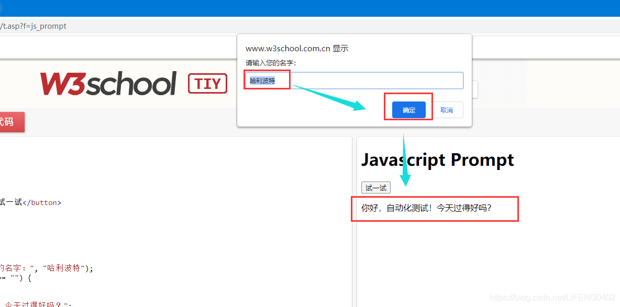620x307 pixels.
Task: Click the TIY badge beside the logo
Action: pos(207,83)
